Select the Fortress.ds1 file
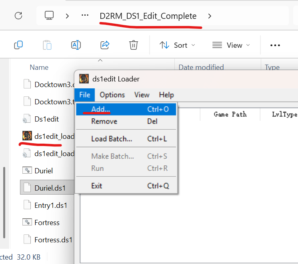 [48, 240]
